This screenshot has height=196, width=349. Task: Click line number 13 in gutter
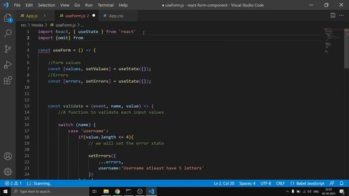click(27, 106)
